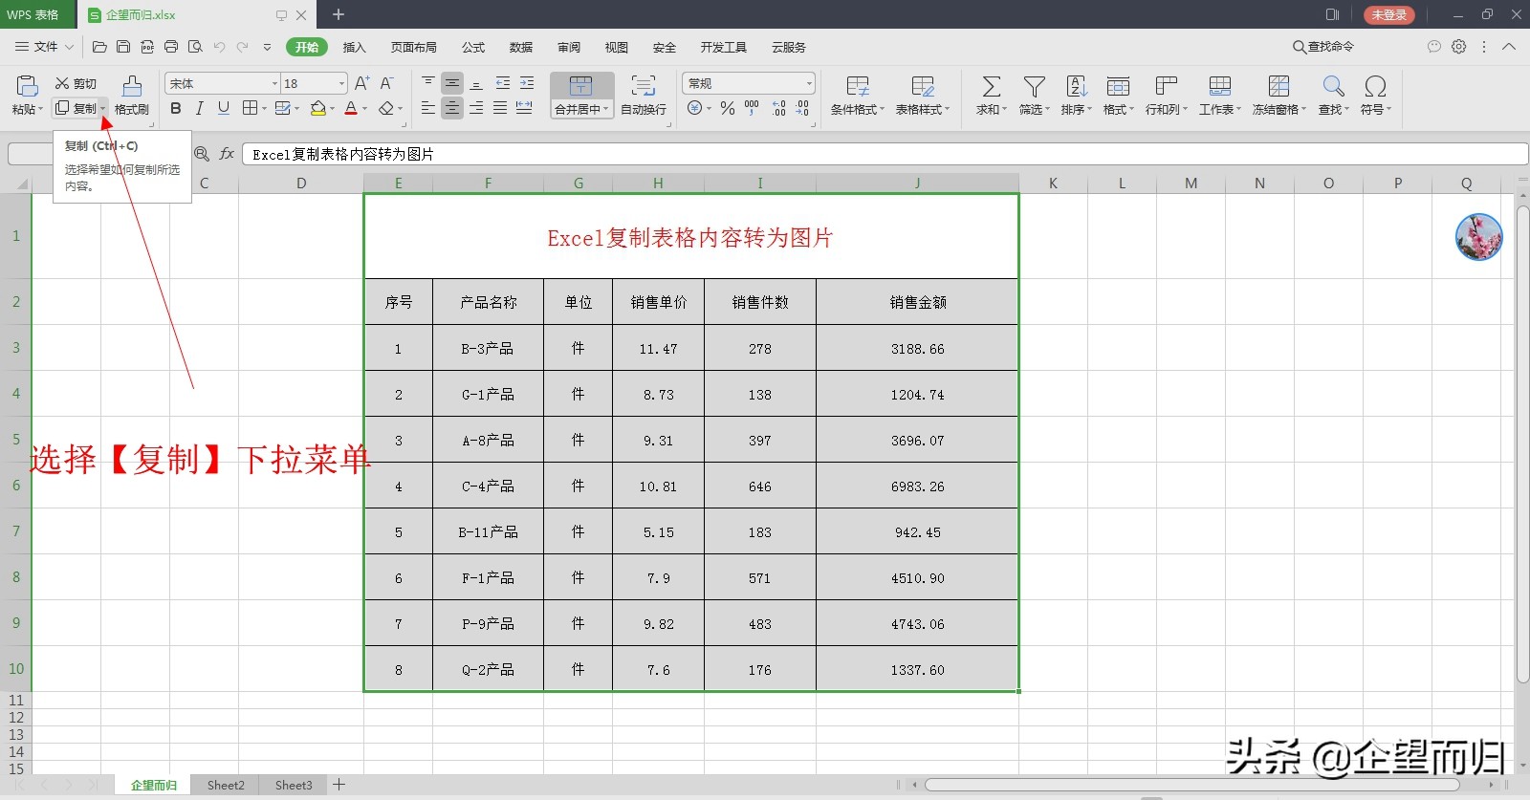Click the Undo arrow icon
This screenshot has height=800, width=1530.
(219, 47)
